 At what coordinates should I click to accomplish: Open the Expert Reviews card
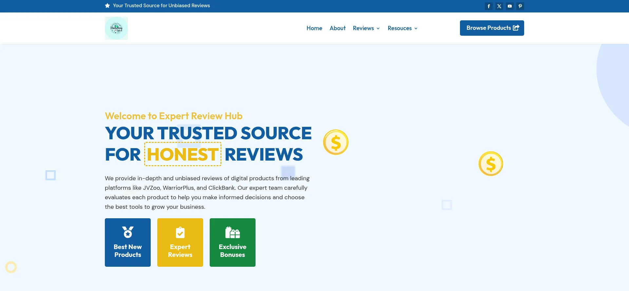click(180, 242)
